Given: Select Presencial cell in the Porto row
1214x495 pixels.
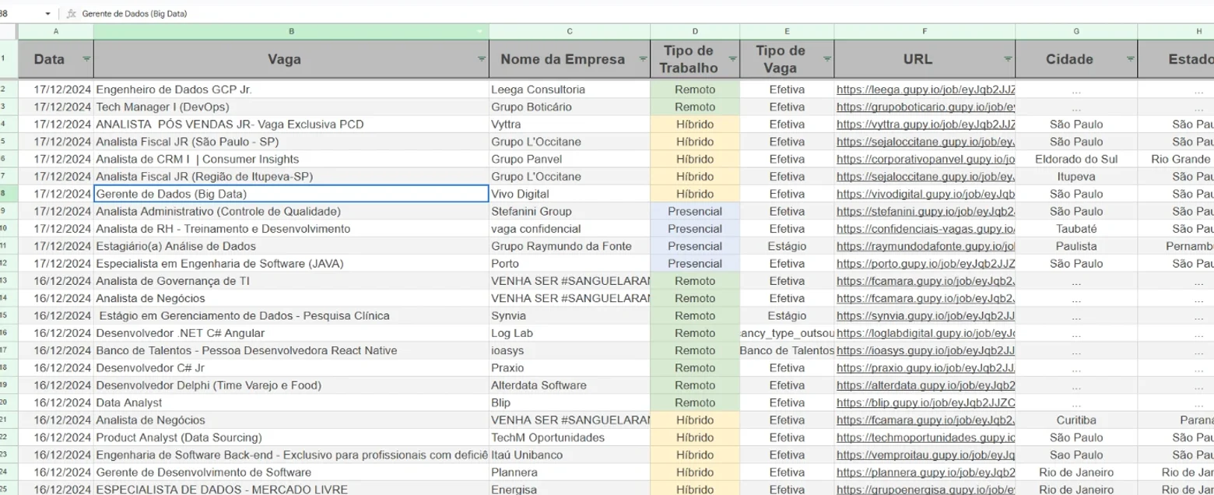Looking at the screenshot, I should tap(695, 264).
